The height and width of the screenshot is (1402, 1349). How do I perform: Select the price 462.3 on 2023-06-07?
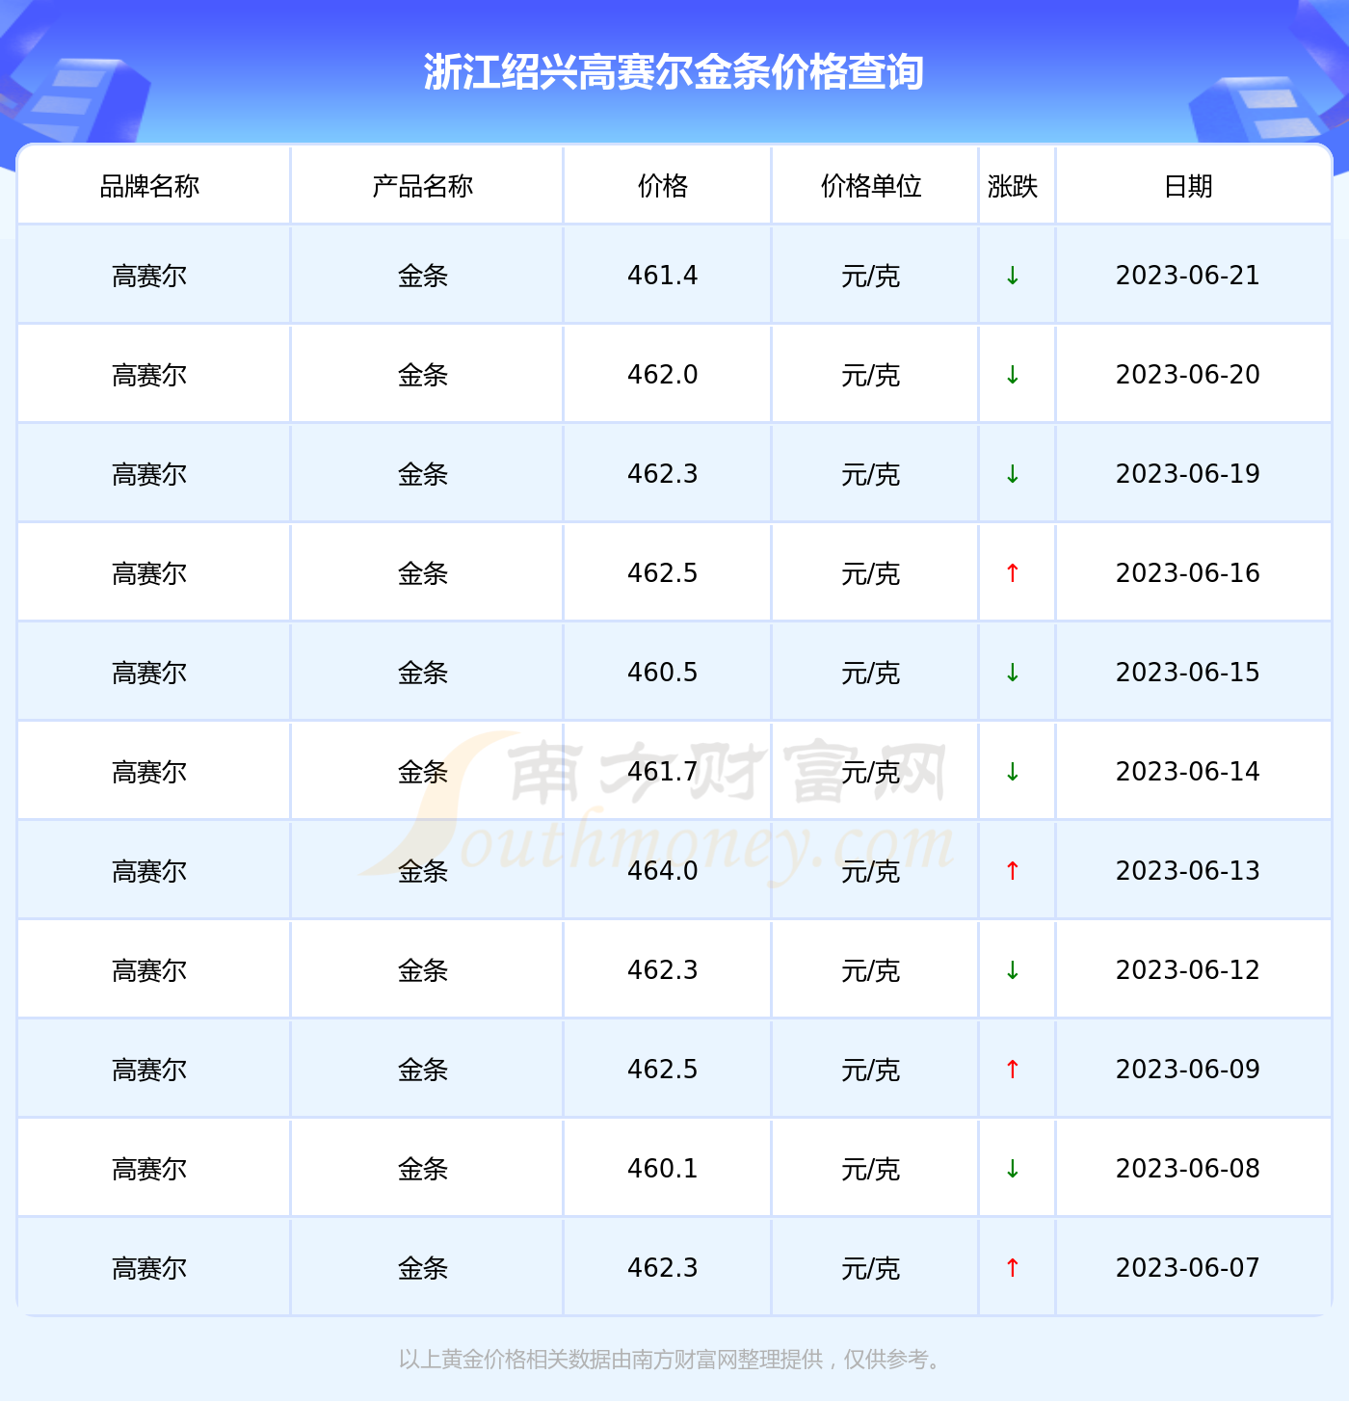click(x=663, y=1268)
